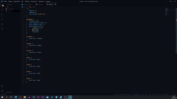Click the box-sizing: border-box line
Viewport: 177px width, 99px height.
(37, 14)
